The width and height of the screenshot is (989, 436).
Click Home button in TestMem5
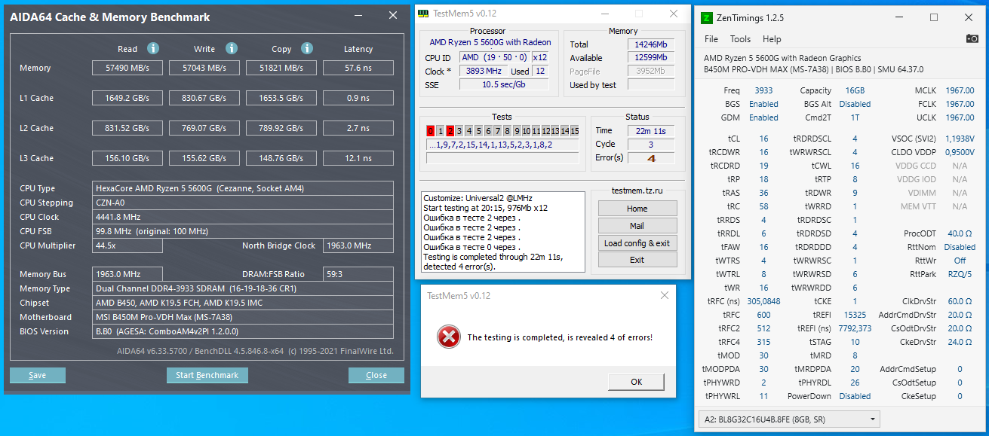[x=637, y=209]
